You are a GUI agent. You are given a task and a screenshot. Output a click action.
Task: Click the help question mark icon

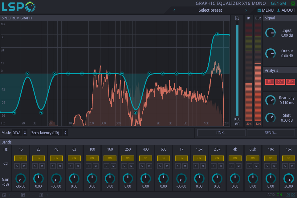click(x=287, y=195)
